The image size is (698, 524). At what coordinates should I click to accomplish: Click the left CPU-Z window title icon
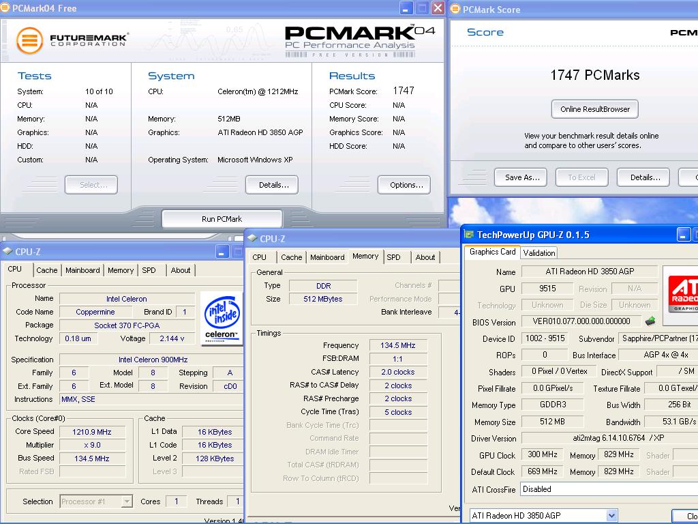coord(7,251)
